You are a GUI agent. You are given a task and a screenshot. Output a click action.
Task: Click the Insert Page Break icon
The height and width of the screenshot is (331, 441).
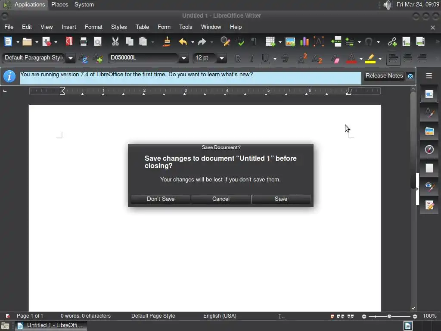coord(336,42)
